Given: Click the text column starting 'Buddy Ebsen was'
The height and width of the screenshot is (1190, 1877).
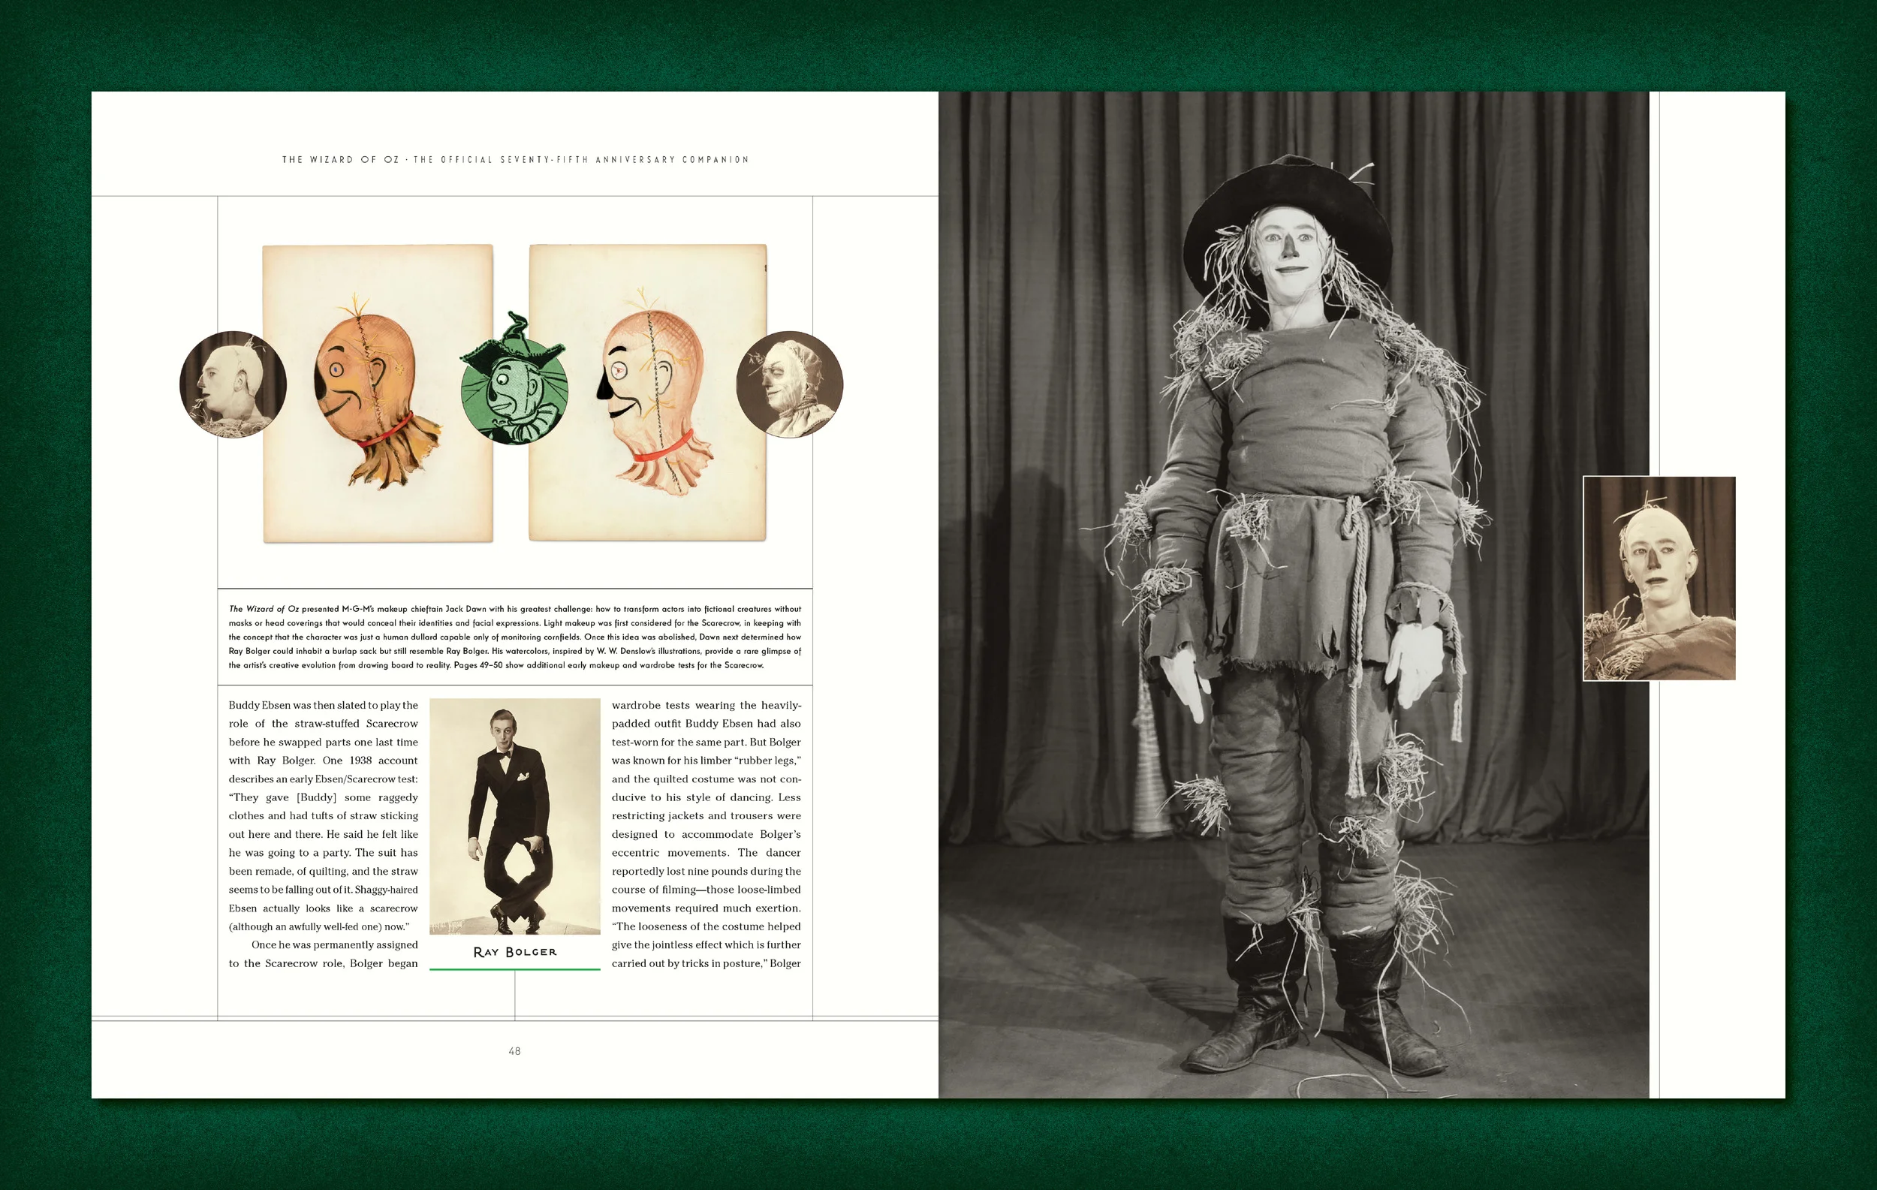Looking at the screenshot, I should click(x=323, y=834).
